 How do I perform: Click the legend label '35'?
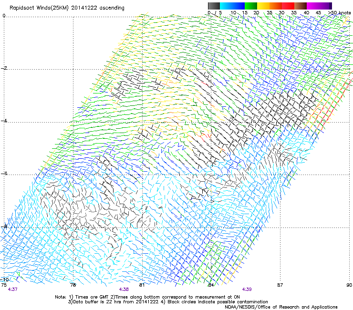(x=294, y=13)
